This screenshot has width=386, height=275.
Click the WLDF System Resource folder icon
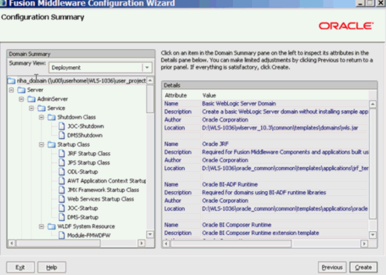[52, 227]
